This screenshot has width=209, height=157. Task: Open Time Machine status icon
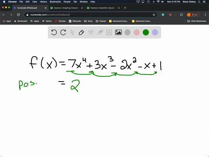pos(148,2)
